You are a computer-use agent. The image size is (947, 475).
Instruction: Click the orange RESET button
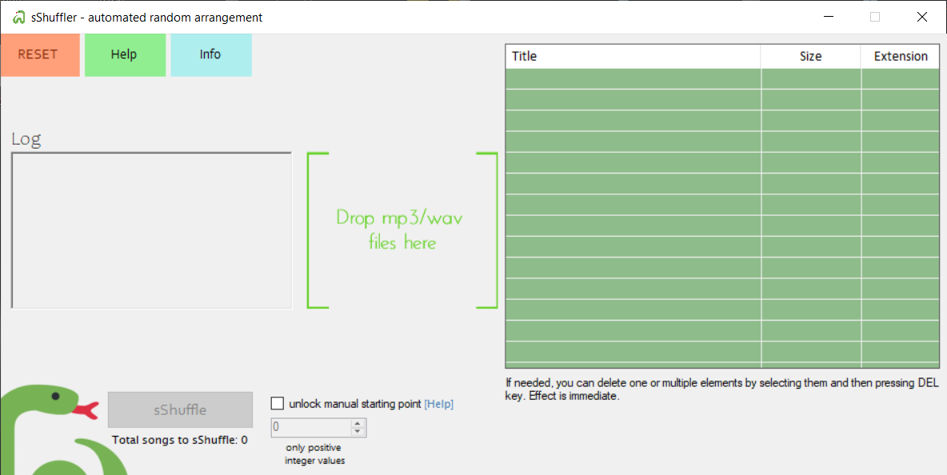[40, 55]
